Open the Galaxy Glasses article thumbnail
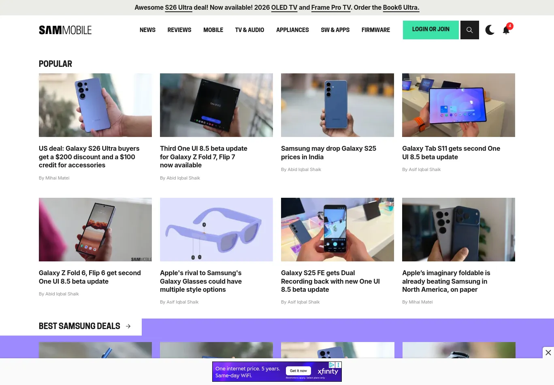This screenshot has height=385, width=554. [216, 229]
